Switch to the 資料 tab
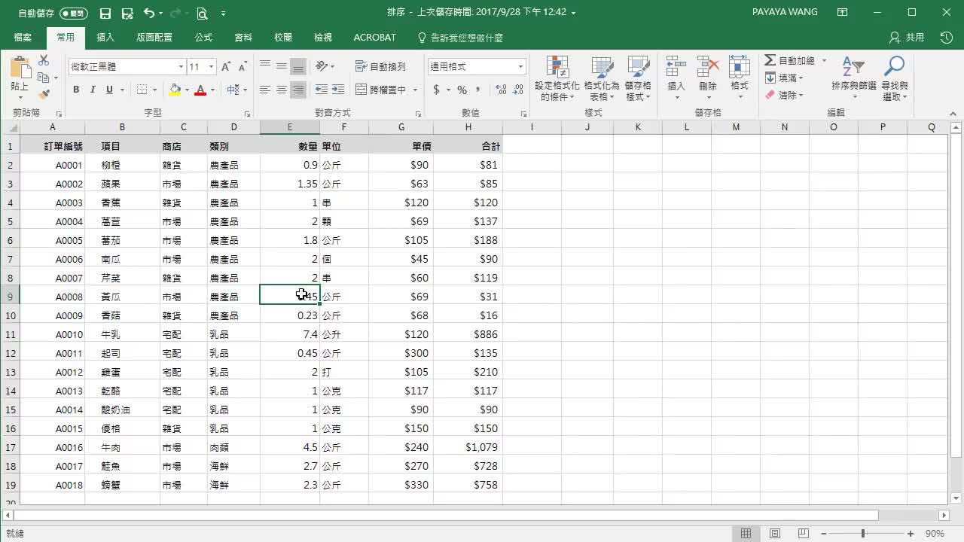964x542 pixels. (243, 38)
